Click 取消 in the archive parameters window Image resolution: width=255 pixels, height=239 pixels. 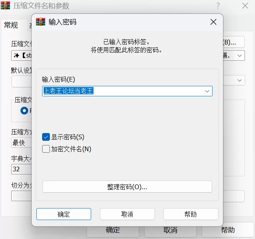tap(170, 230)
